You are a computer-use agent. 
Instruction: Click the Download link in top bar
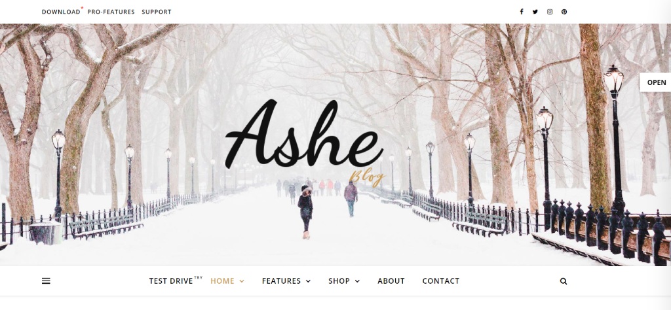click(x=61, y=12)
